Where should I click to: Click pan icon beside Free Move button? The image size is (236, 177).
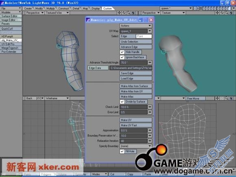click(217, 98)
